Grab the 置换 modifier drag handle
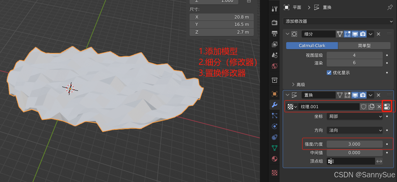 click(x=389, y=95)
